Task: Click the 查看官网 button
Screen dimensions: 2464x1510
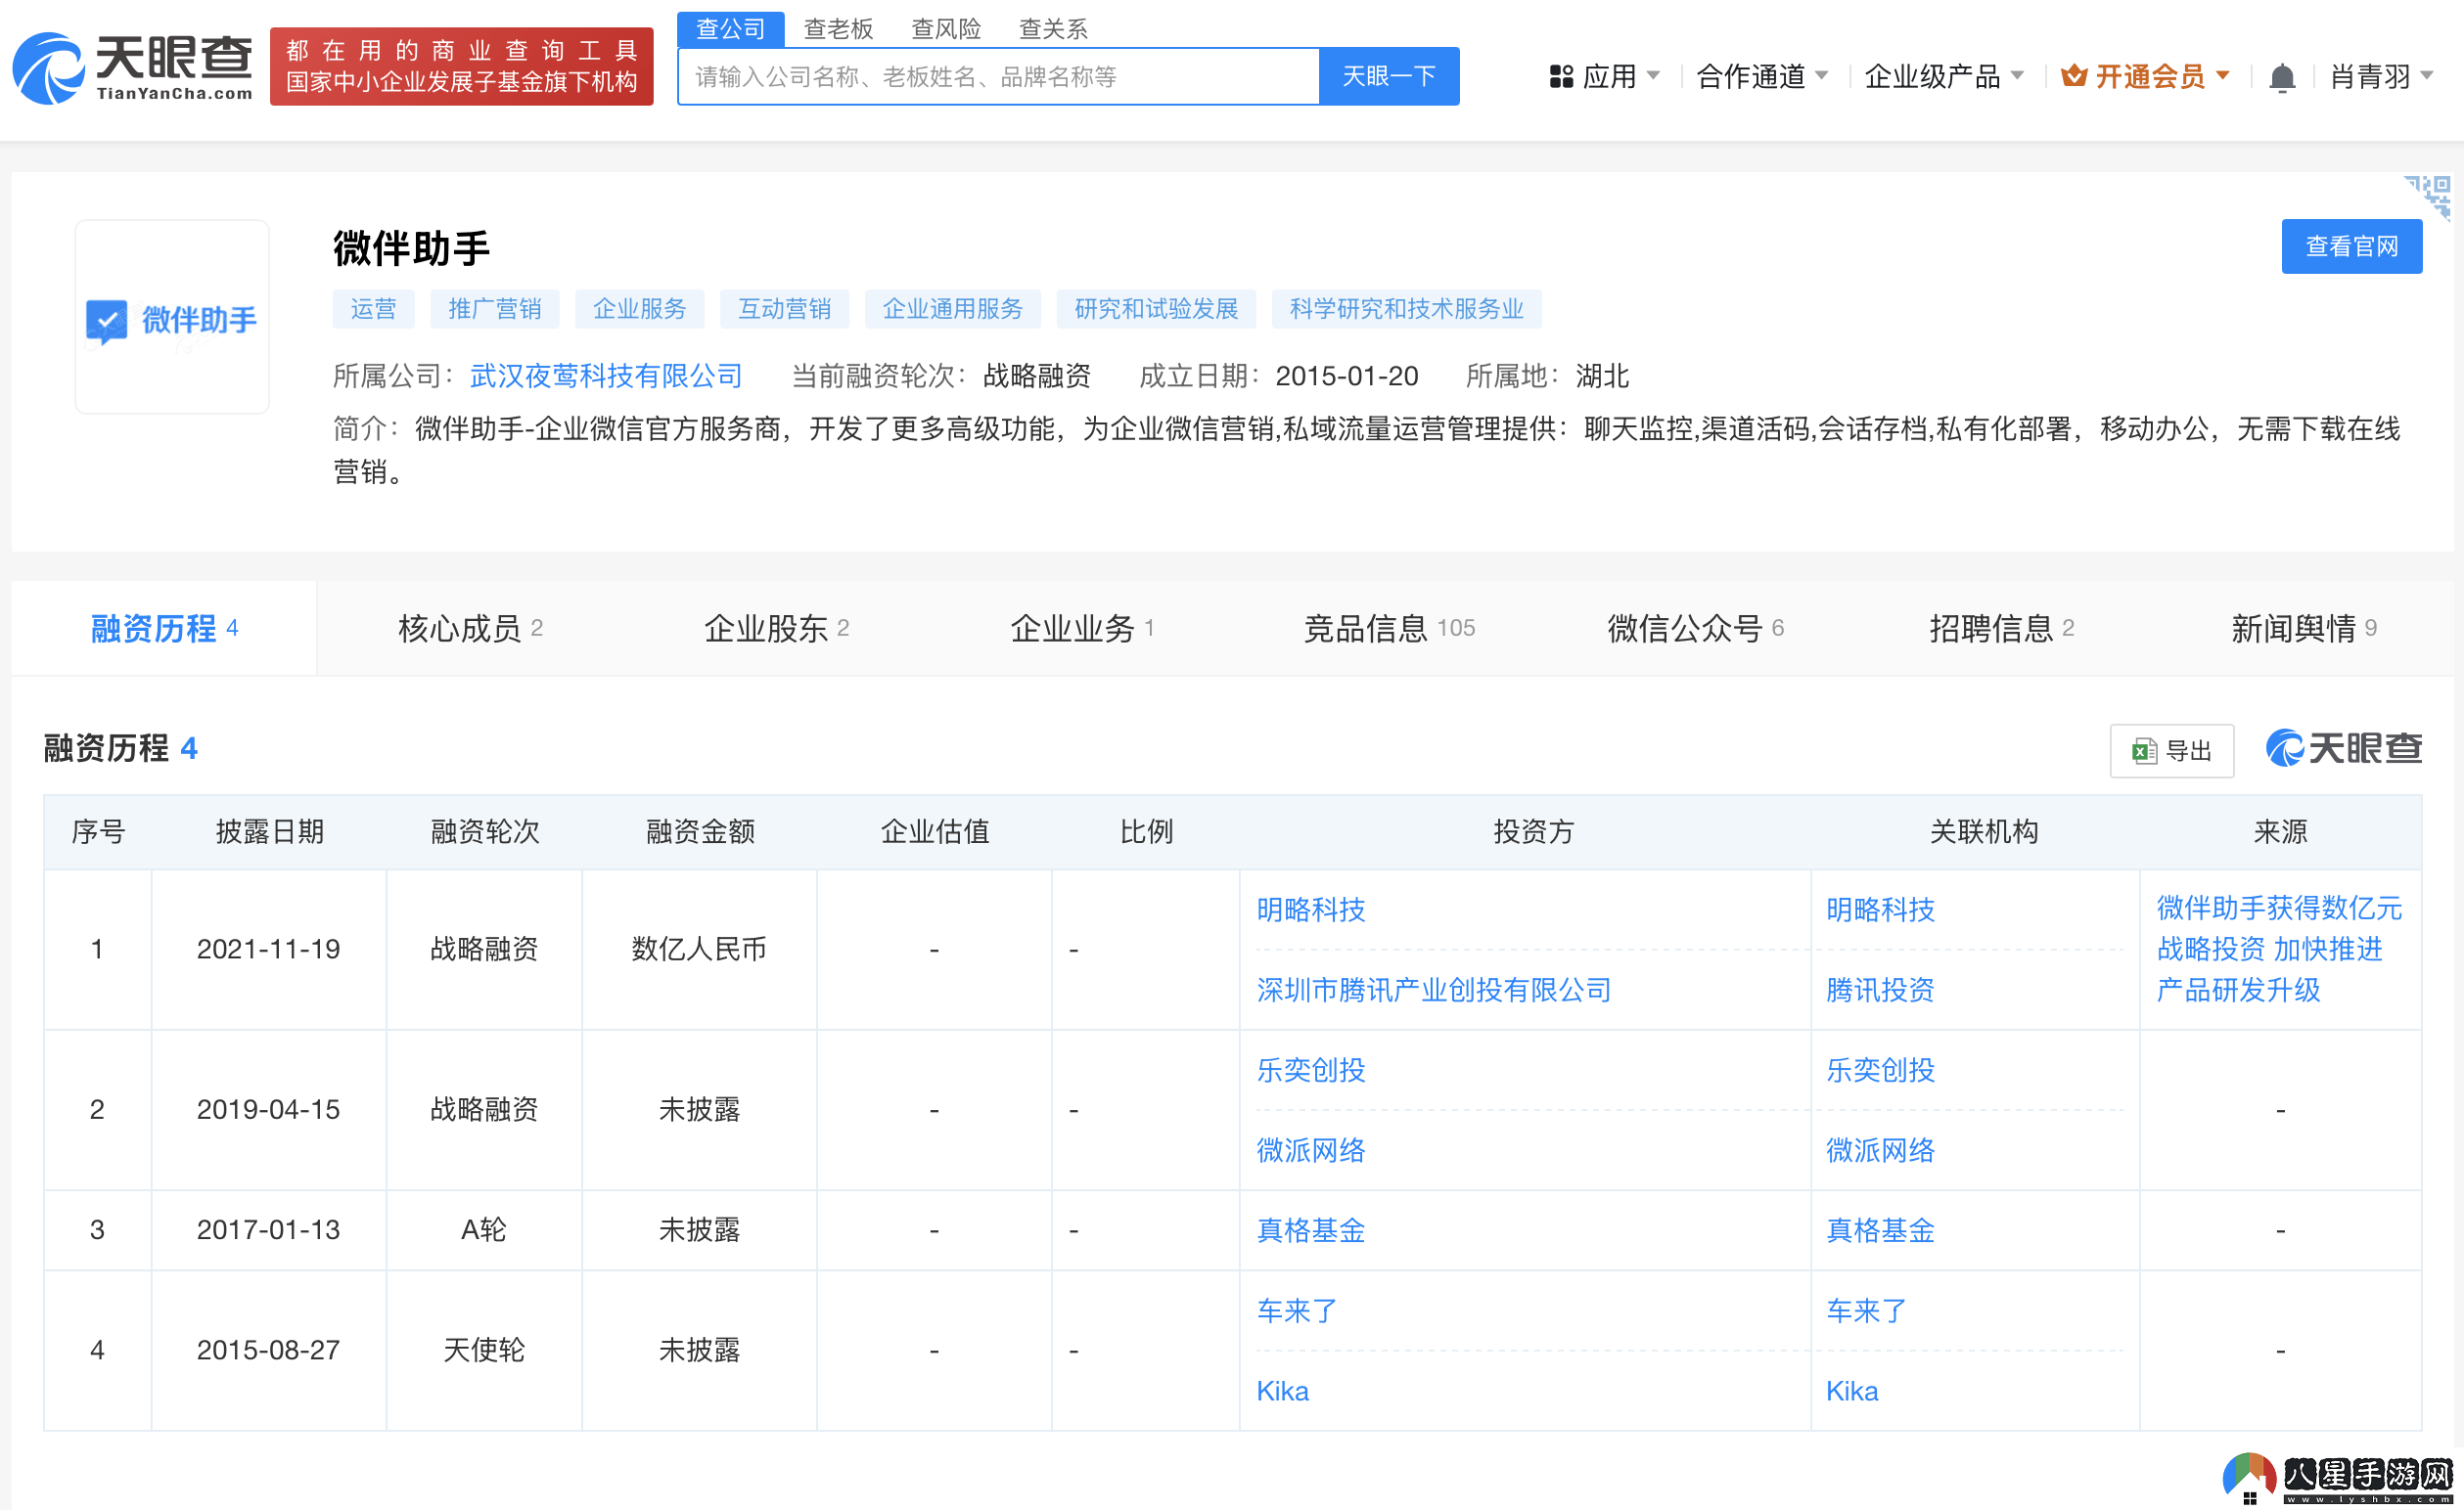Action: pos(2351,245)
